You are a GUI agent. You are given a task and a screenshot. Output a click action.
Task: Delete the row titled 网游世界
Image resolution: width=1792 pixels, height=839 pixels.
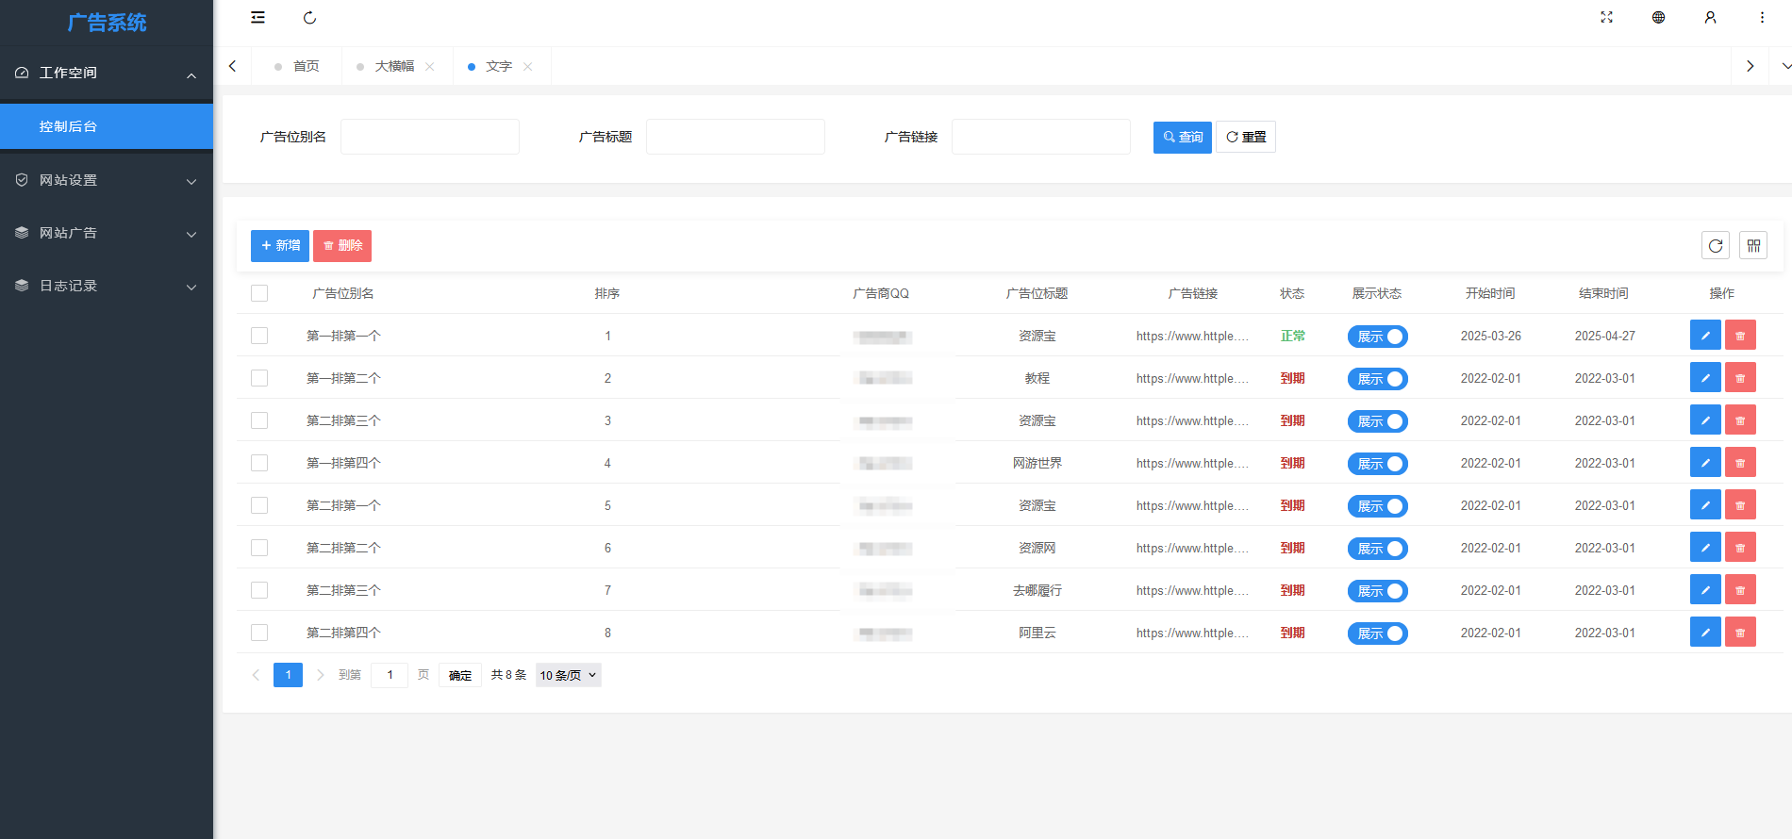pos(1740,463)
